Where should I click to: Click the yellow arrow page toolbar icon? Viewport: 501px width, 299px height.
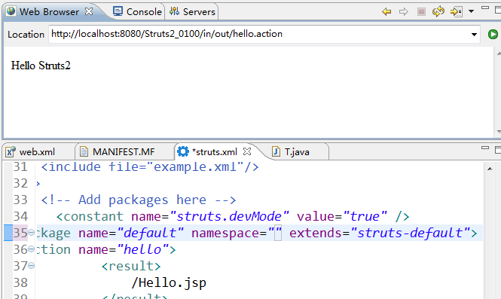point(456,12)
